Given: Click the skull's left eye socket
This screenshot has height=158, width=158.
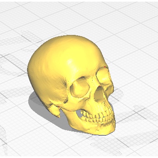Looking at the screenshot, I should (79, 89).
